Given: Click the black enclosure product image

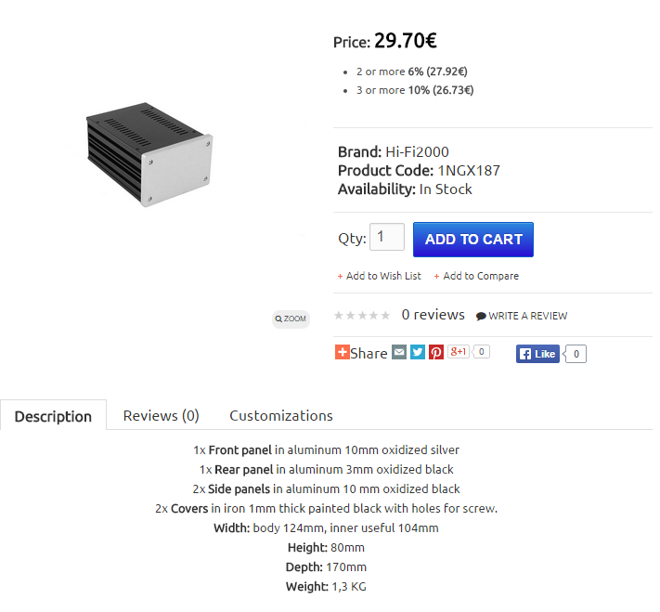Looking at the screenshot, I should (x=149, y=154).
